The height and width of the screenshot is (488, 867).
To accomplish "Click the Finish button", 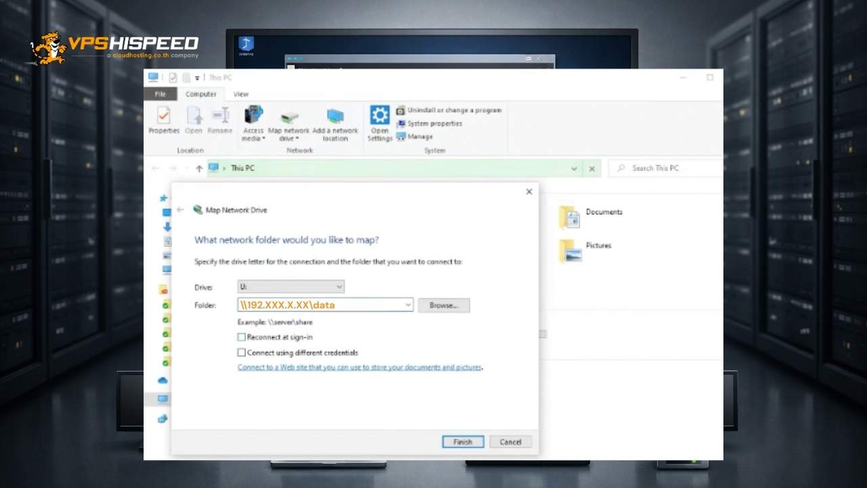I will click(463, 441).
